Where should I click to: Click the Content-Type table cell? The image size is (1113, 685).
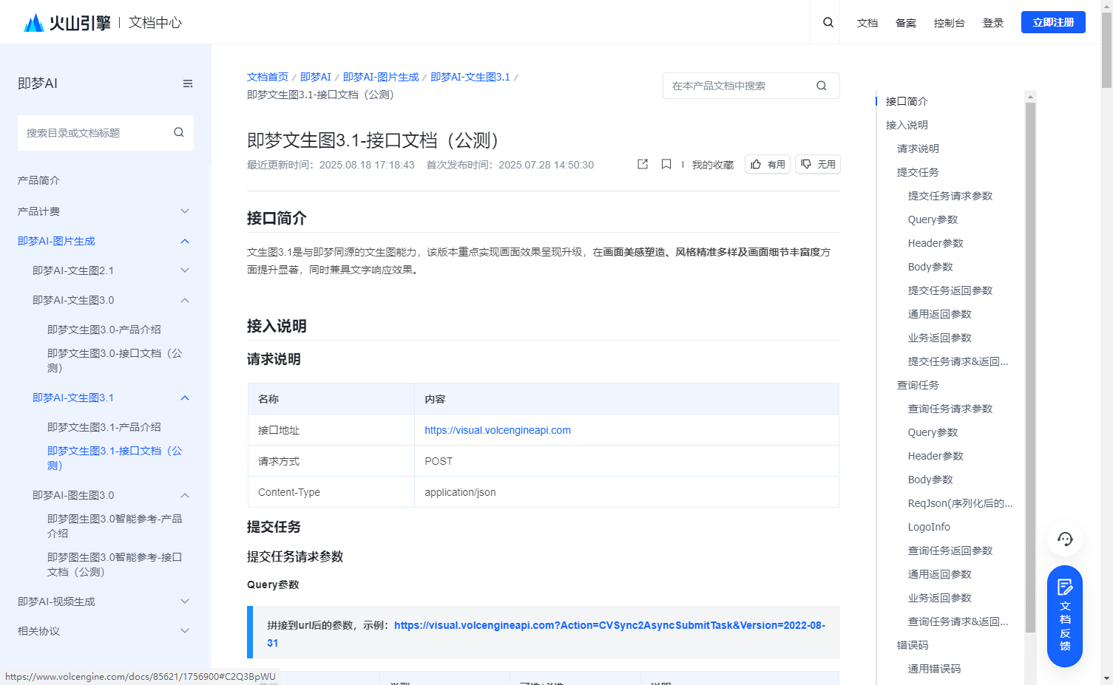tap(331, 492)
